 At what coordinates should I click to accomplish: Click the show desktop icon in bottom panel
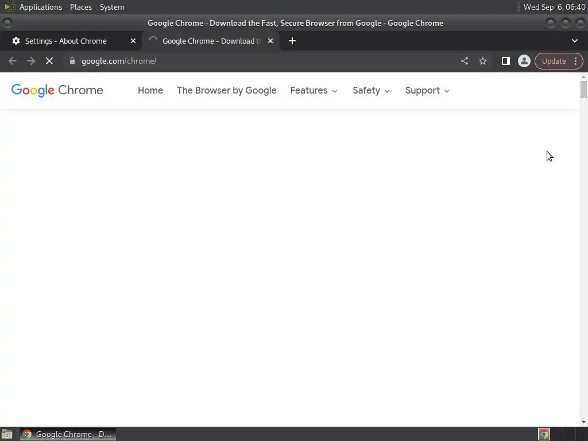7,434
